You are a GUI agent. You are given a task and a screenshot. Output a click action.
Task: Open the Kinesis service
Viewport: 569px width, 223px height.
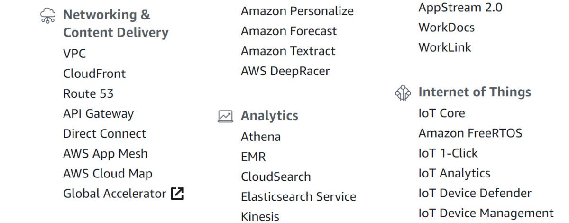pyautogui.click(x=260, y=216)
